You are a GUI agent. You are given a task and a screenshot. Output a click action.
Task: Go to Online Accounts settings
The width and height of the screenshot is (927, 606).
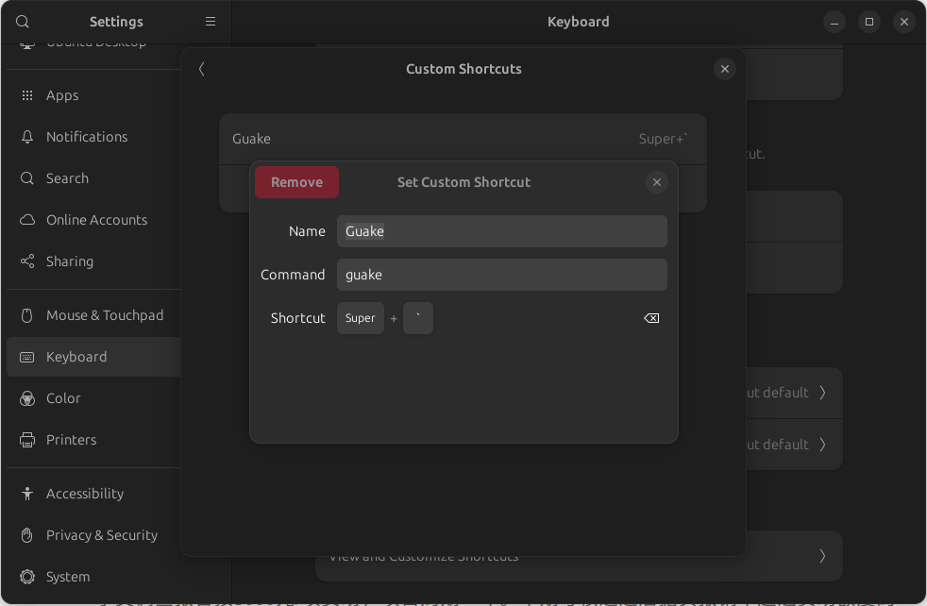click(x=96, y=220)
